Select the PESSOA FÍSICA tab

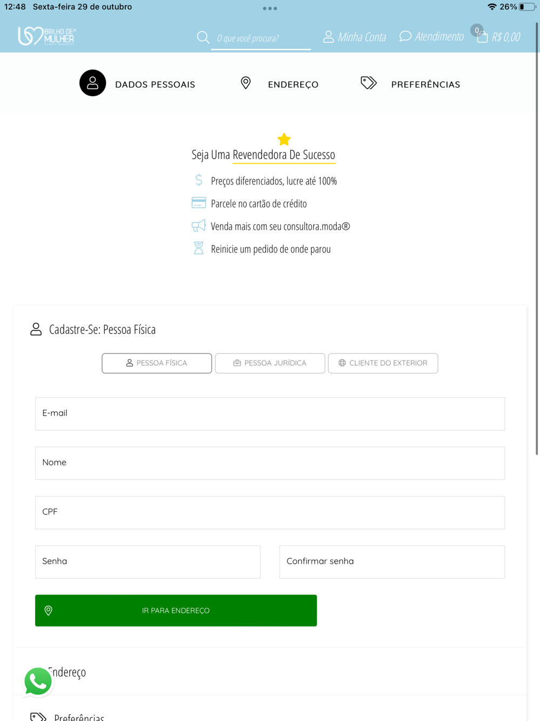[157, 363]
